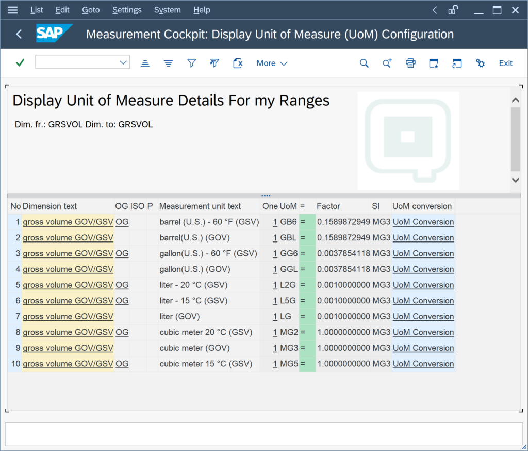The width and height of the screenshot is (528, 451).
Task: Click factor 0.0037854118 in GG6 row
Action: [343, 253]
